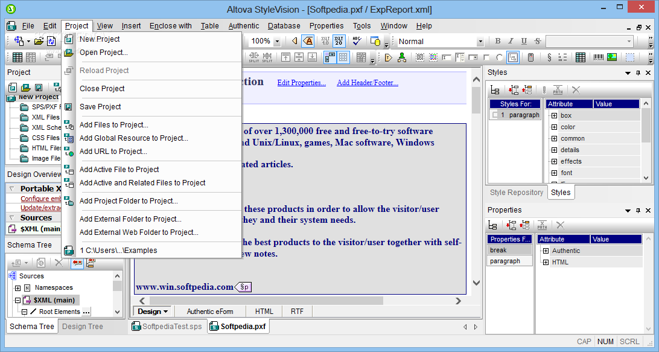Click the bullets and numbering list icon
Viewport: 659px width, 352px height.
coord(562,57)
